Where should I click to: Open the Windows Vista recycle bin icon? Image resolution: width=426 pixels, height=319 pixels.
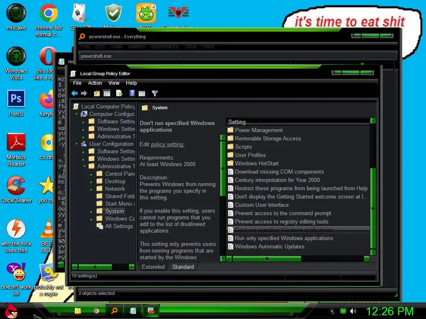pyautogui.click(x=16, y=63)
